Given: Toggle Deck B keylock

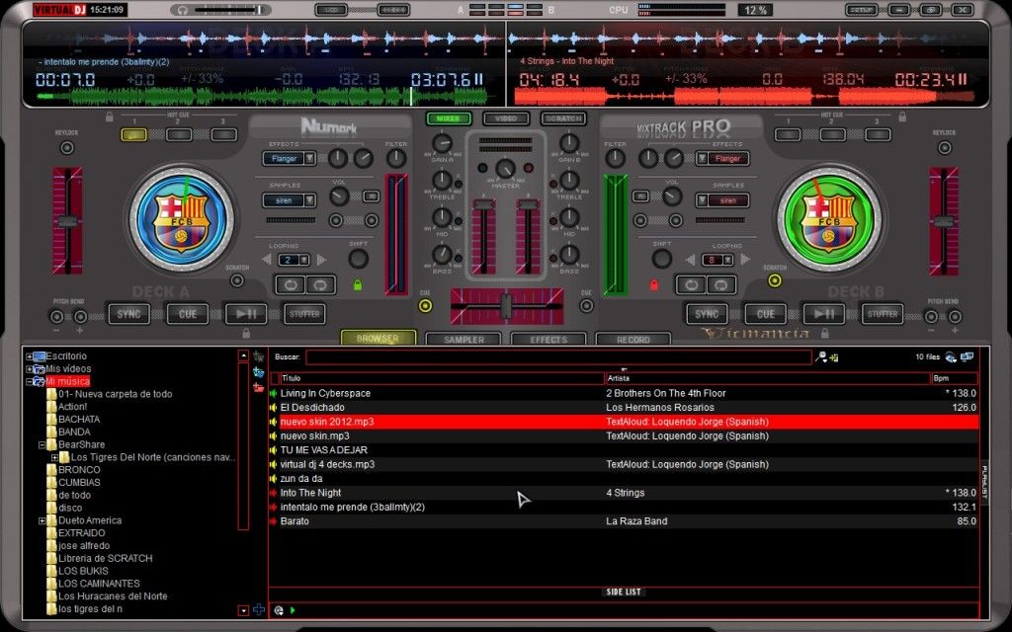Looking at the screenshot, I should (944, 148).
